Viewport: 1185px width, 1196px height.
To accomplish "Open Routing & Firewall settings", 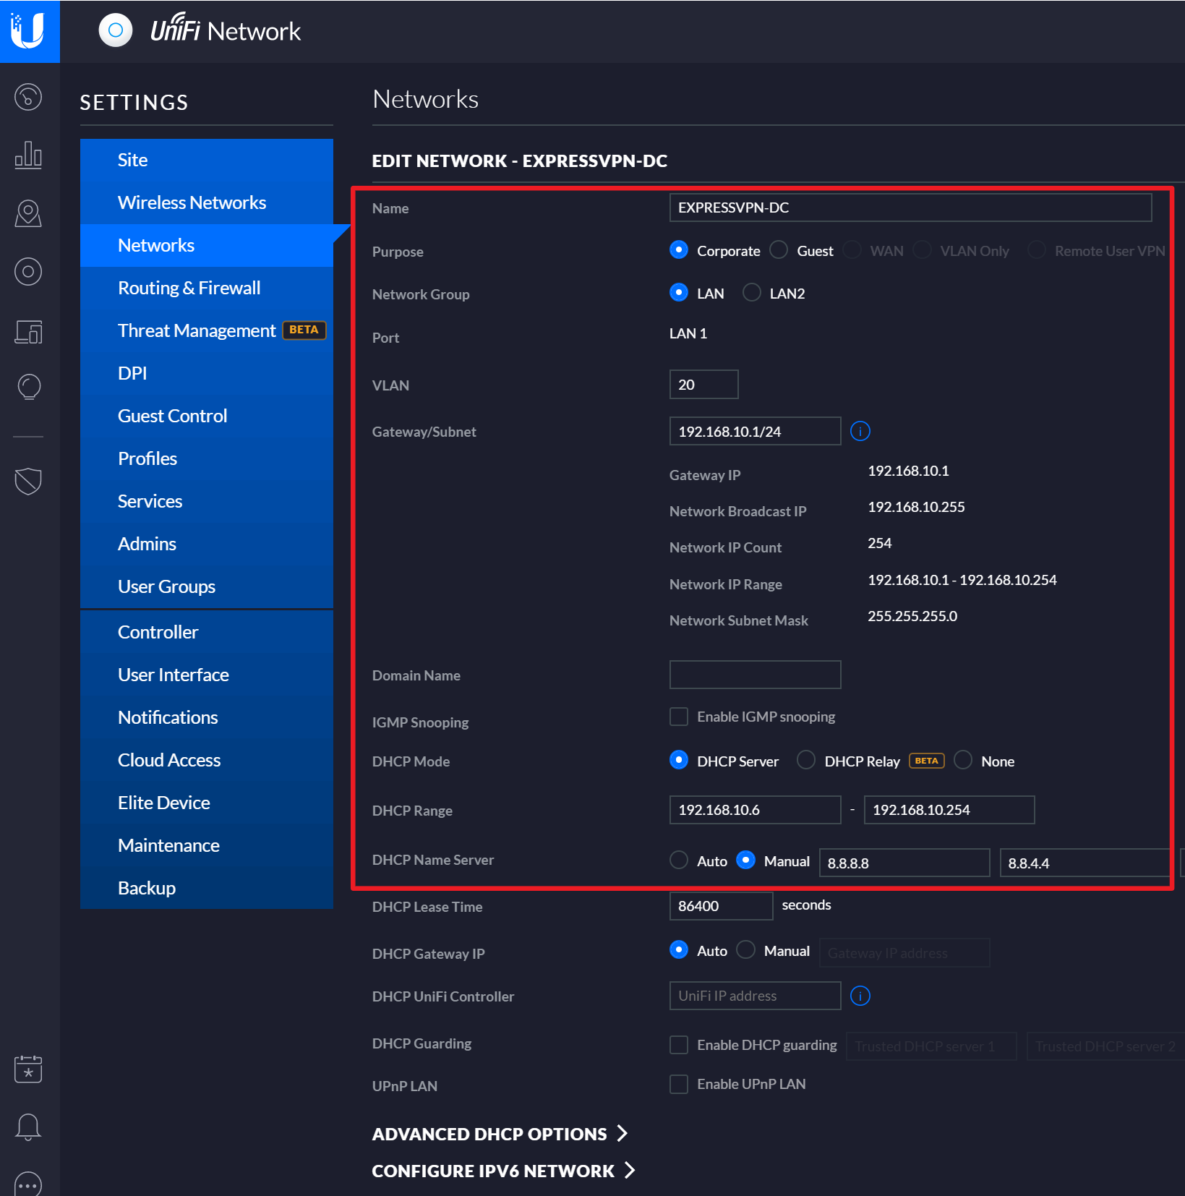I will (x=189, y=288).
